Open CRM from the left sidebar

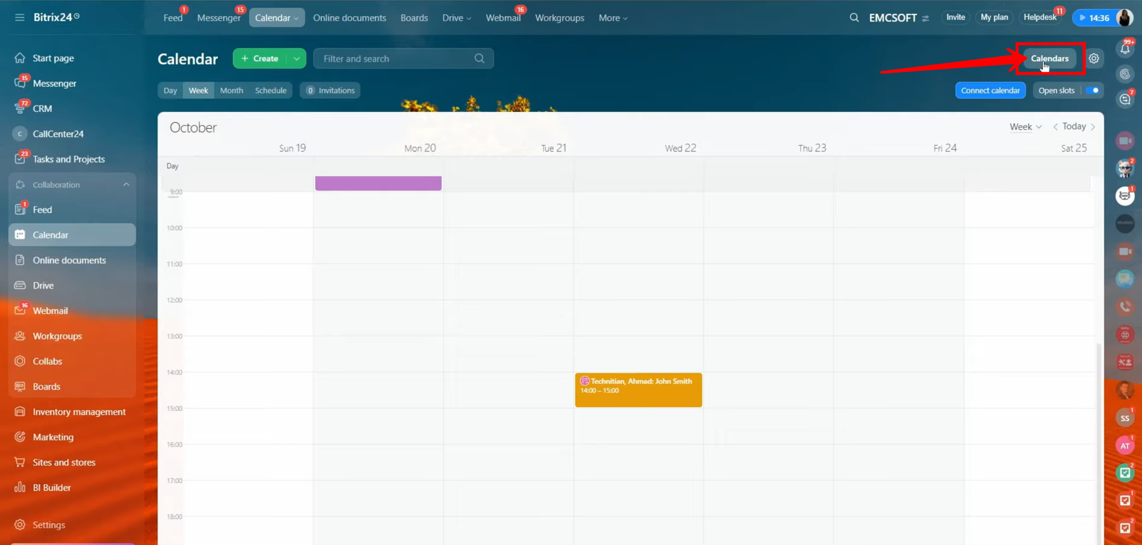[x=42, y=108]
